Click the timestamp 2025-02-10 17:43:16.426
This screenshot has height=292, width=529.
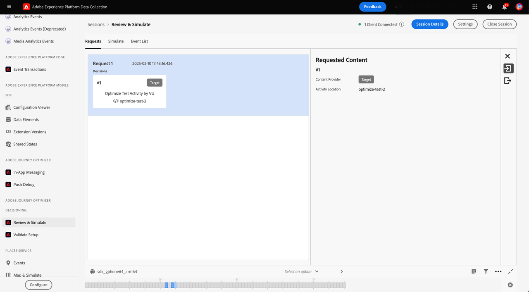click(152, 64)
